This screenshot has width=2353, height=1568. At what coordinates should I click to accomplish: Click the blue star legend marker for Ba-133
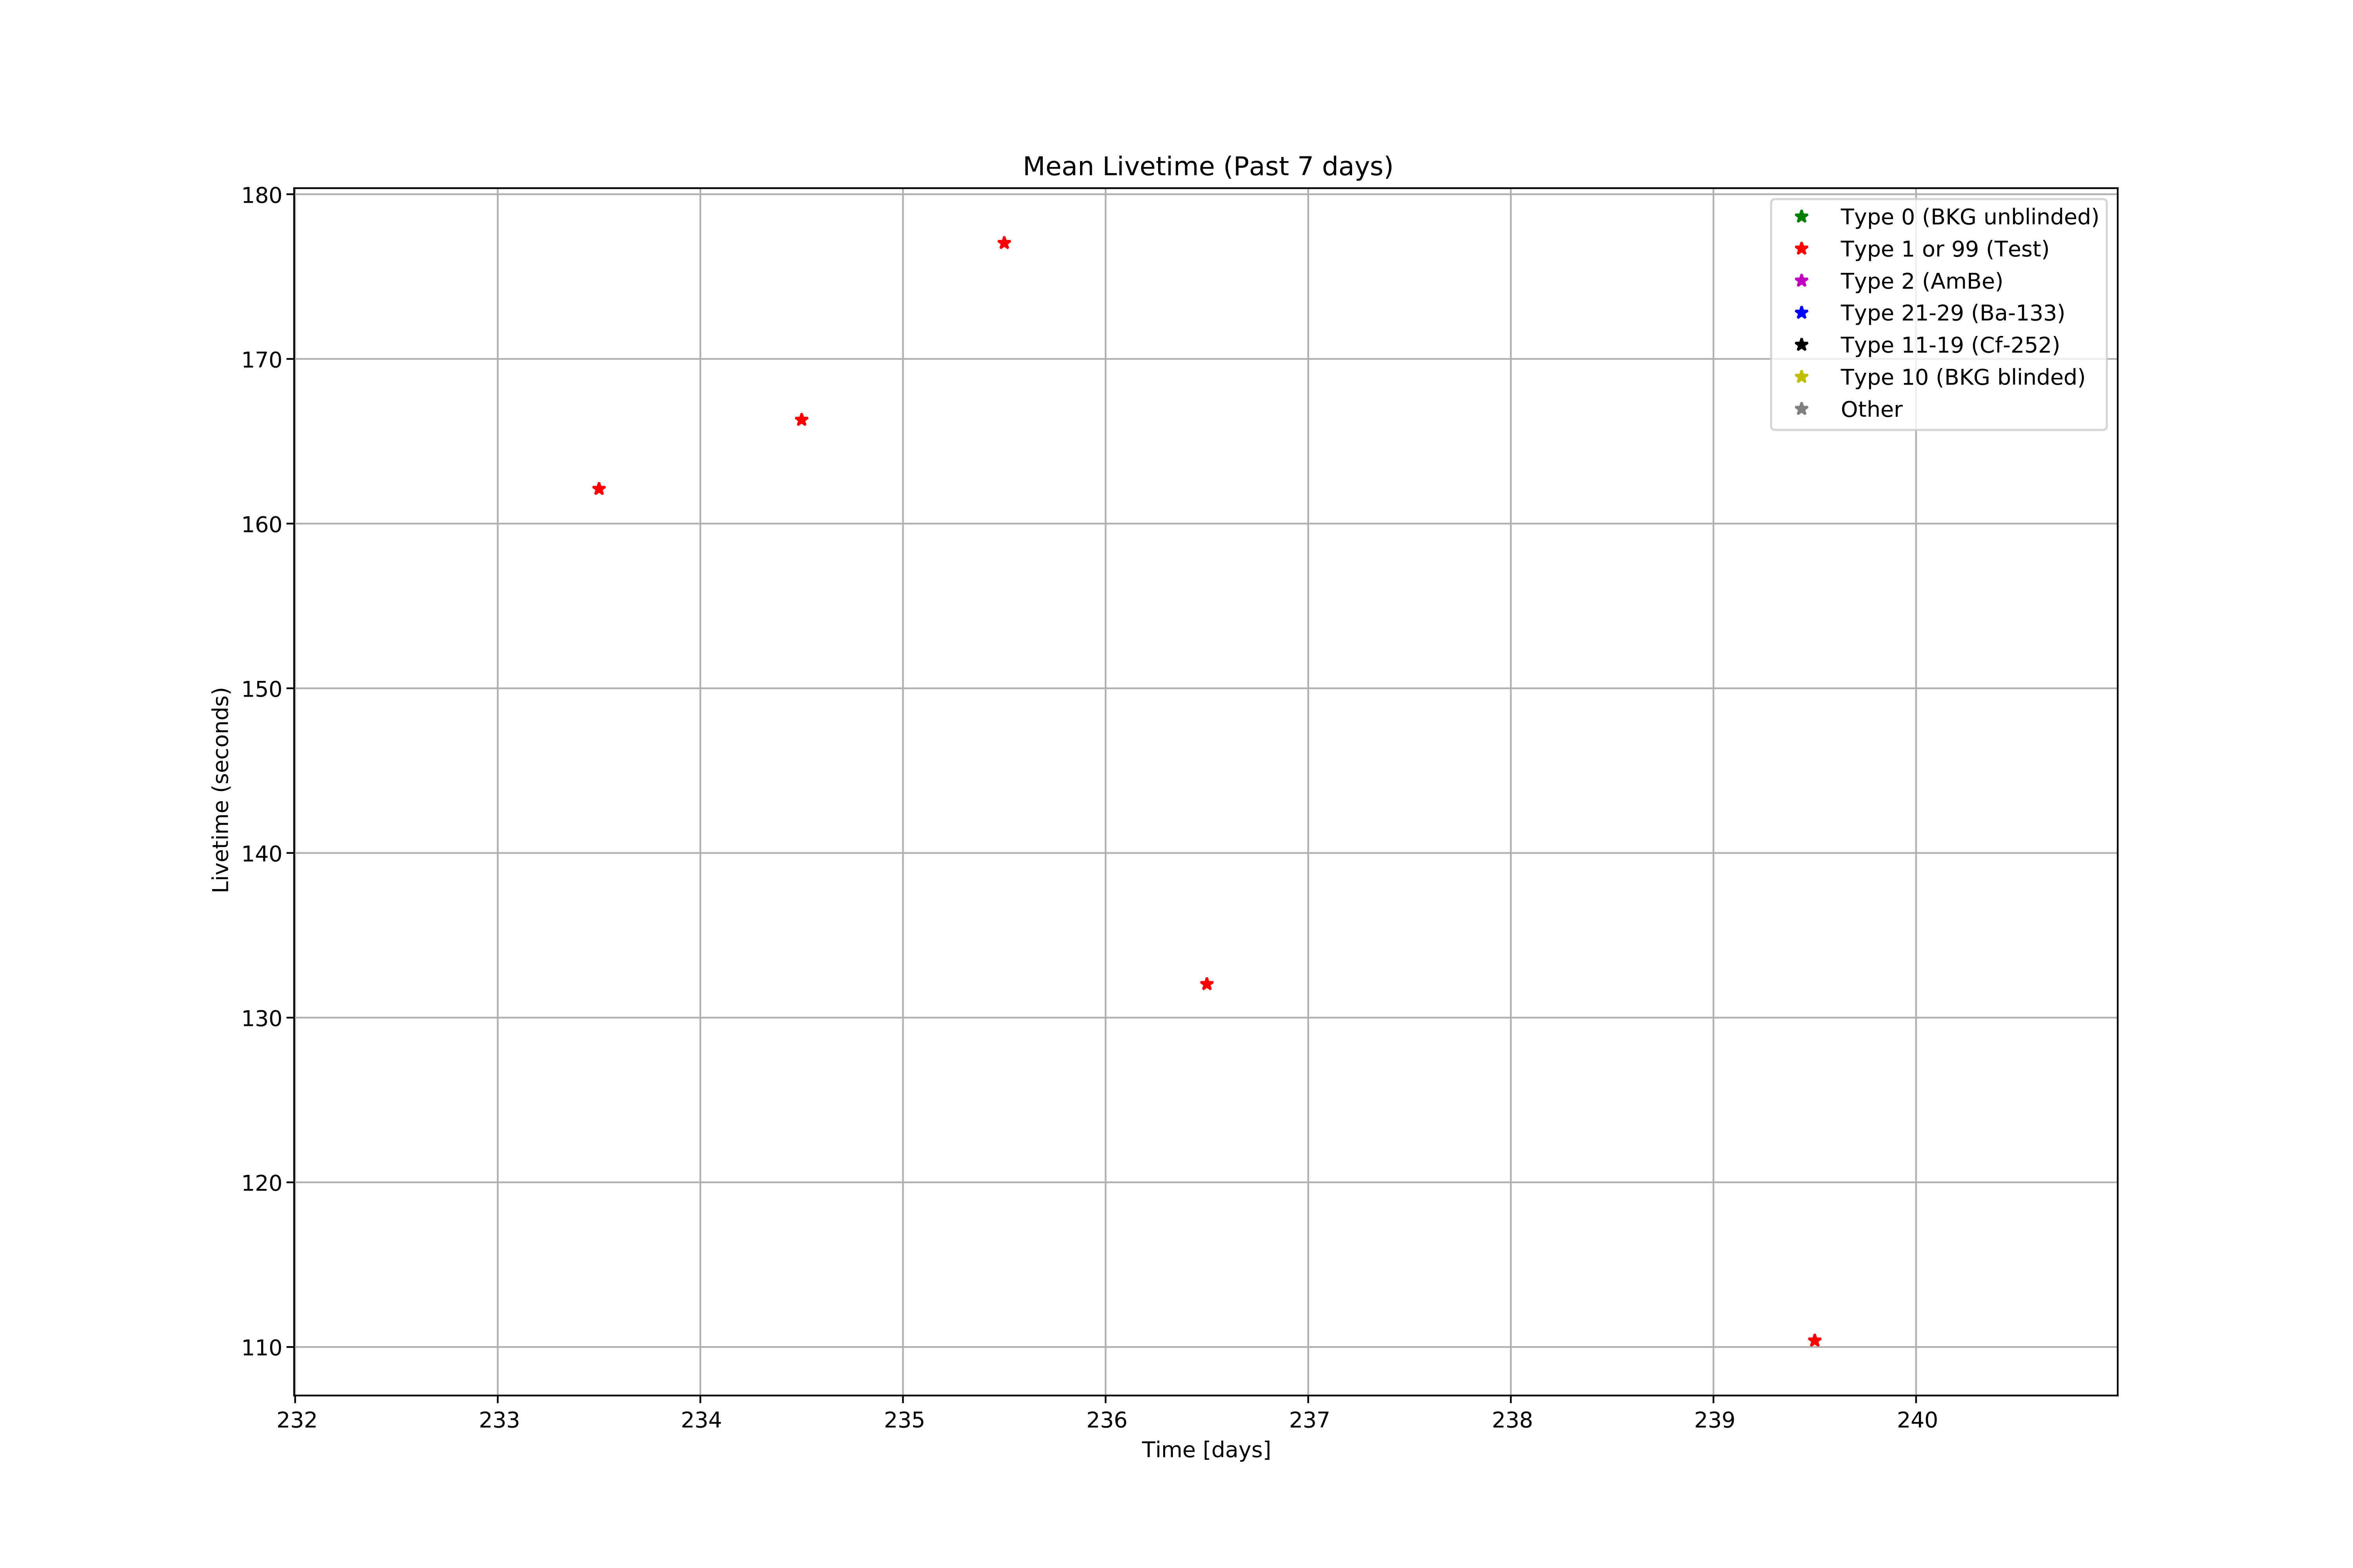pyautogui.click(x=1802, y=312)
